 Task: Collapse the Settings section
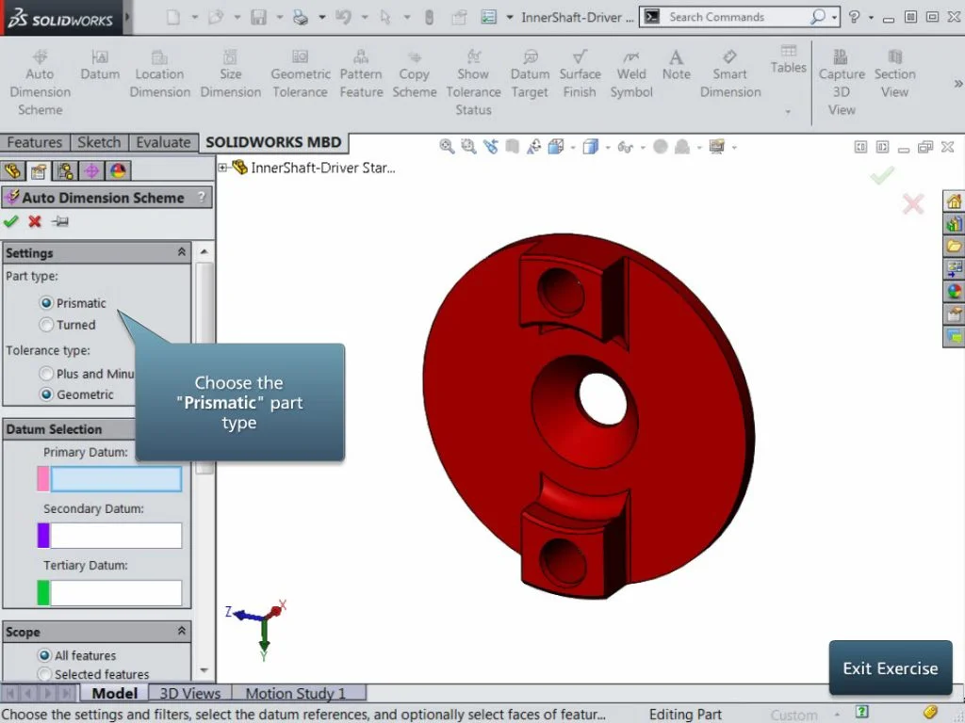(x=181, y=252)
